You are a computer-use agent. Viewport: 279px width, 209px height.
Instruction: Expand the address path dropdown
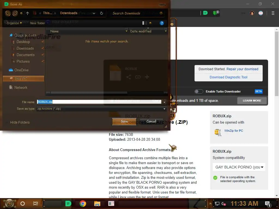94,13
